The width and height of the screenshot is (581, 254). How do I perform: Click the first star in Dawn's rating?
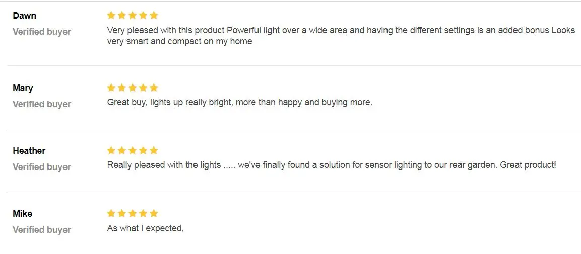click(x=111, y=15)
